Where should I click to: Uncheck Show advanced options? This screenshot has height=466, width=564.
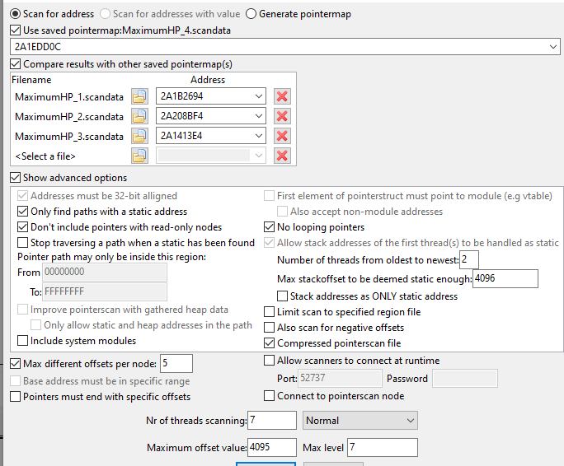16,178
